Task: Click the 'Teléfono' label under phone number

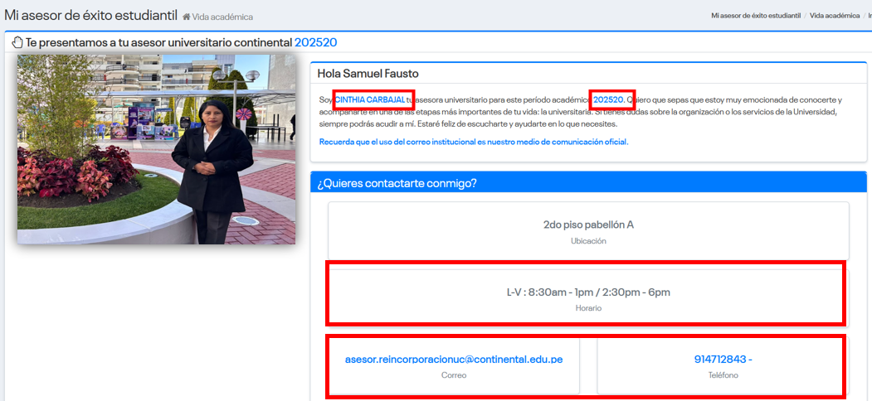Action: (721, 375)
